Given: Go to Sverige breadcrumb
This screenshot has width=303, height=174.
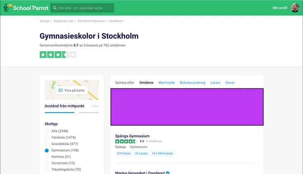Looking at the screenshot, I should click(x=44, y=21).
